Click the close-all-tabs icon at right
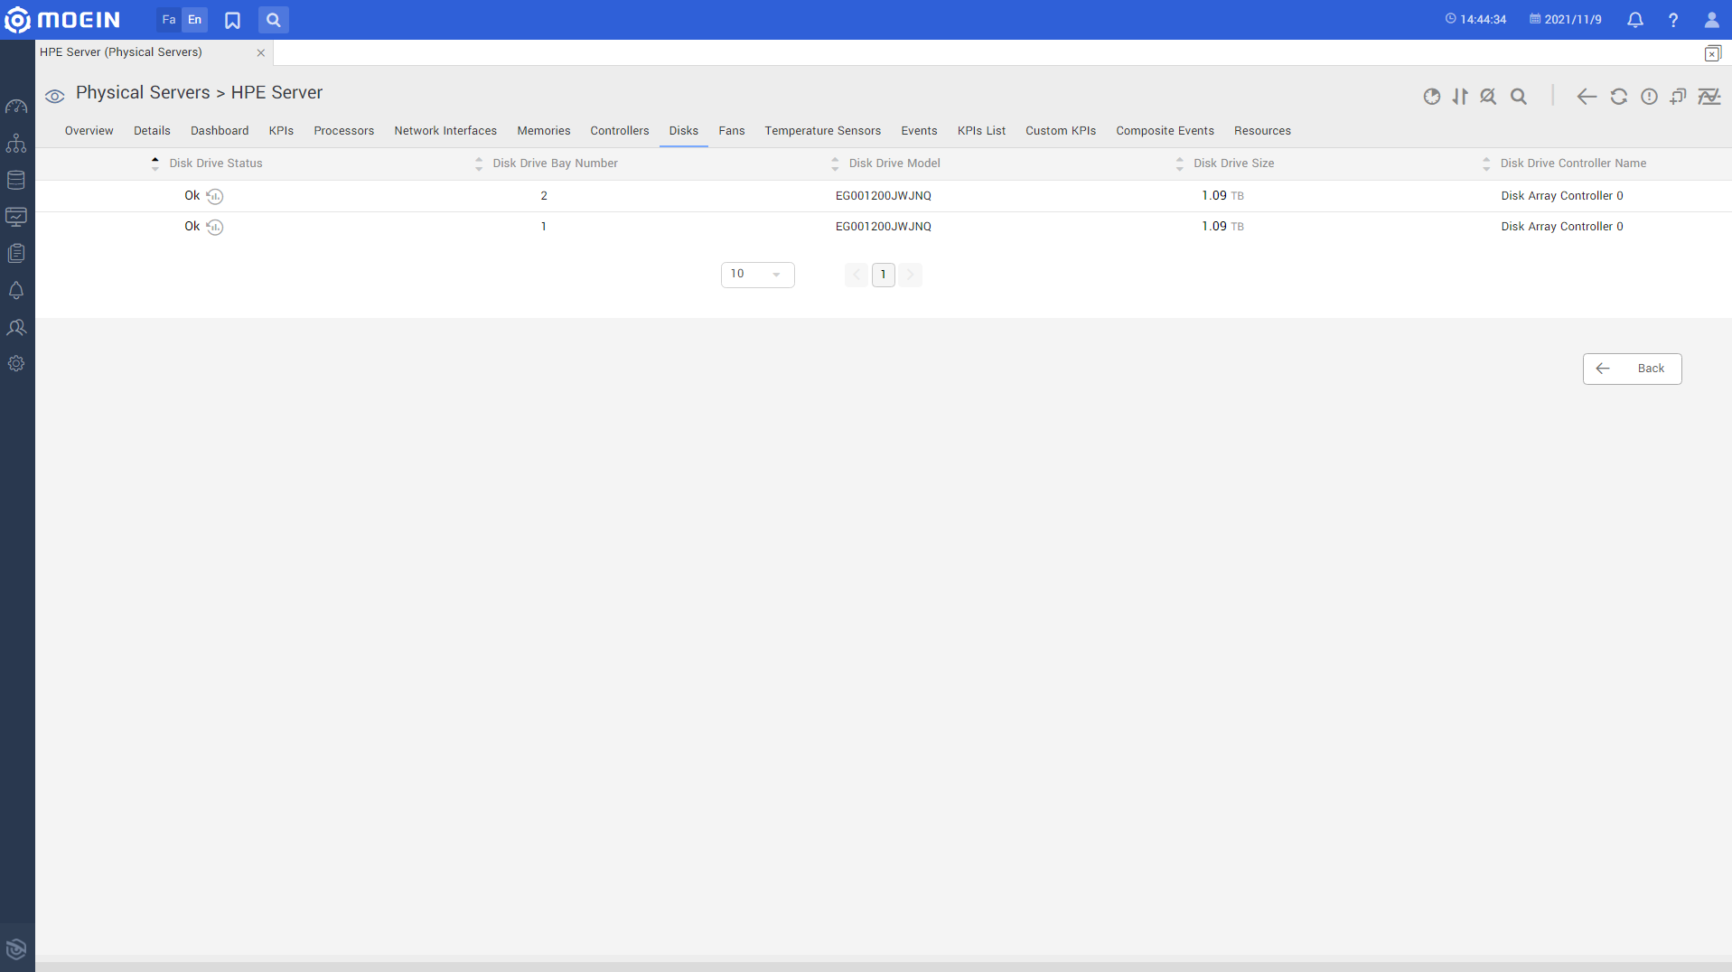The height and width of the screenshot is (972, 1732). (x=1712, y=53)
